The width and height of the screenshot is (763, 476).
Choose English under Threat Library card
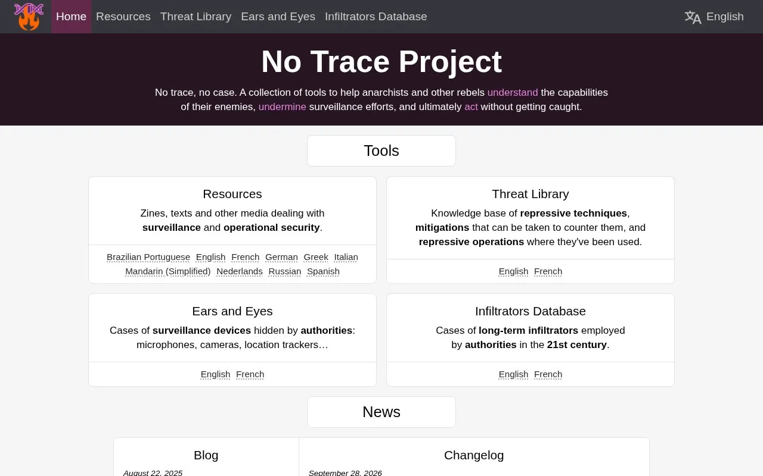(513, 271)
